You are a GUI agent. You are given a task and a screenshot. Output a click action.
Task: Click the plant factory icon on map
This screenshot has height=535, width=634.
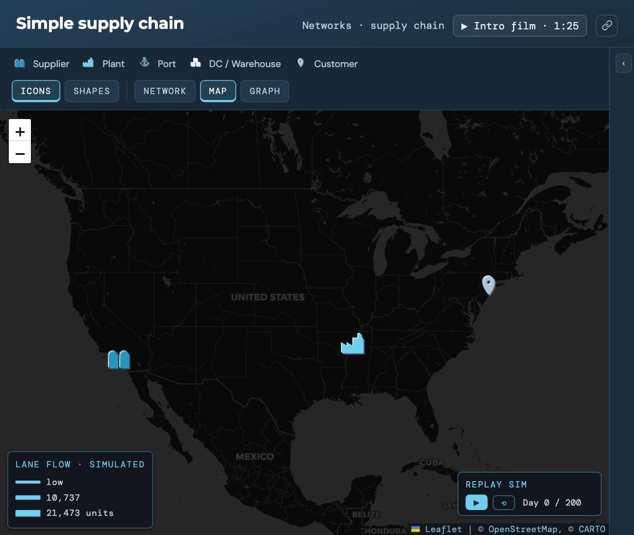[353, 343]
